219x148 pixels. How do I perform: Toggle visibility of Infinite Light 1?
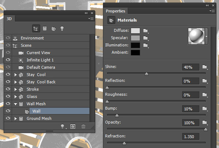pyautogui.click(x=8, y=60)
